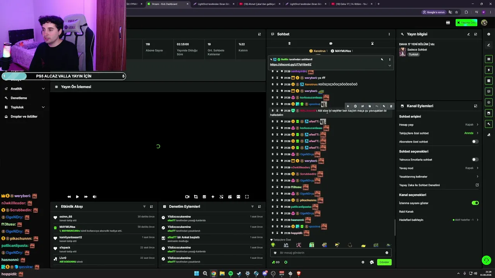The width and height of the screenshot is (495, 278).
Task: Toggle İzlenme sayısını göster switch
Action: coord(475,203)
